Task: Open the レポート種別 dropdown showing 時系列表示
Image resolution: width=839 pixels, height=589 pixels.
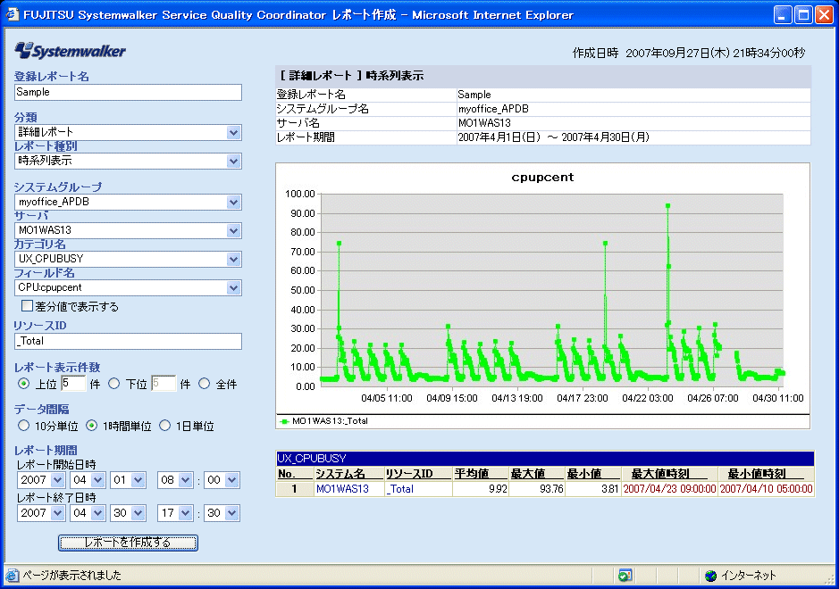Action: (x=128, y=161)
